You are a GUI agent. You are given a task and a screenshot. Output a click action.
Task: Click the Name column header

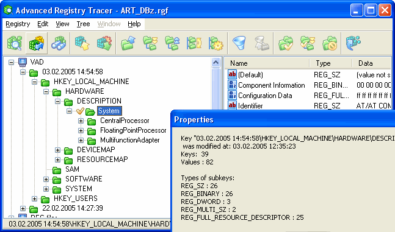point(267,63)
